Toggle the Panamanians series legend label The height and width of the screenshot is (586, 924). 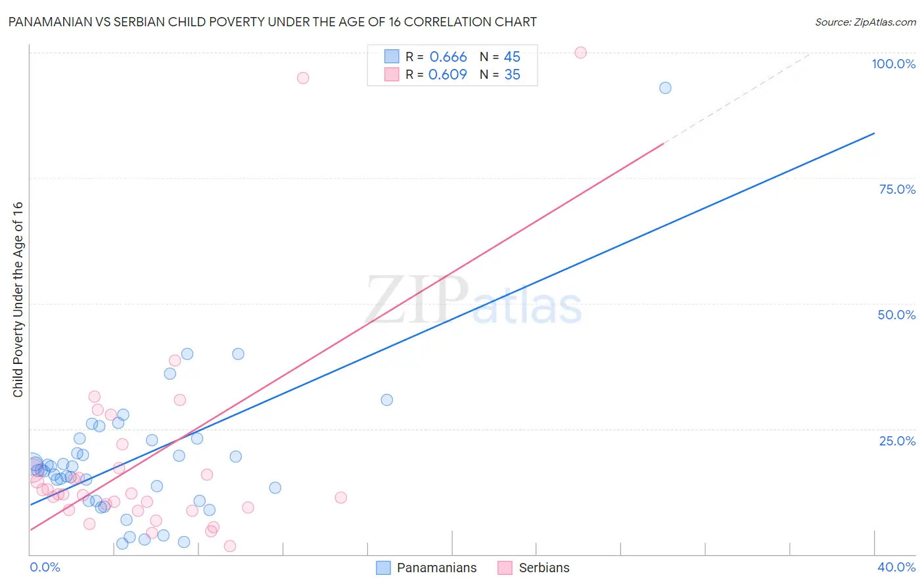pyautogui.click(x=436, y=568)
